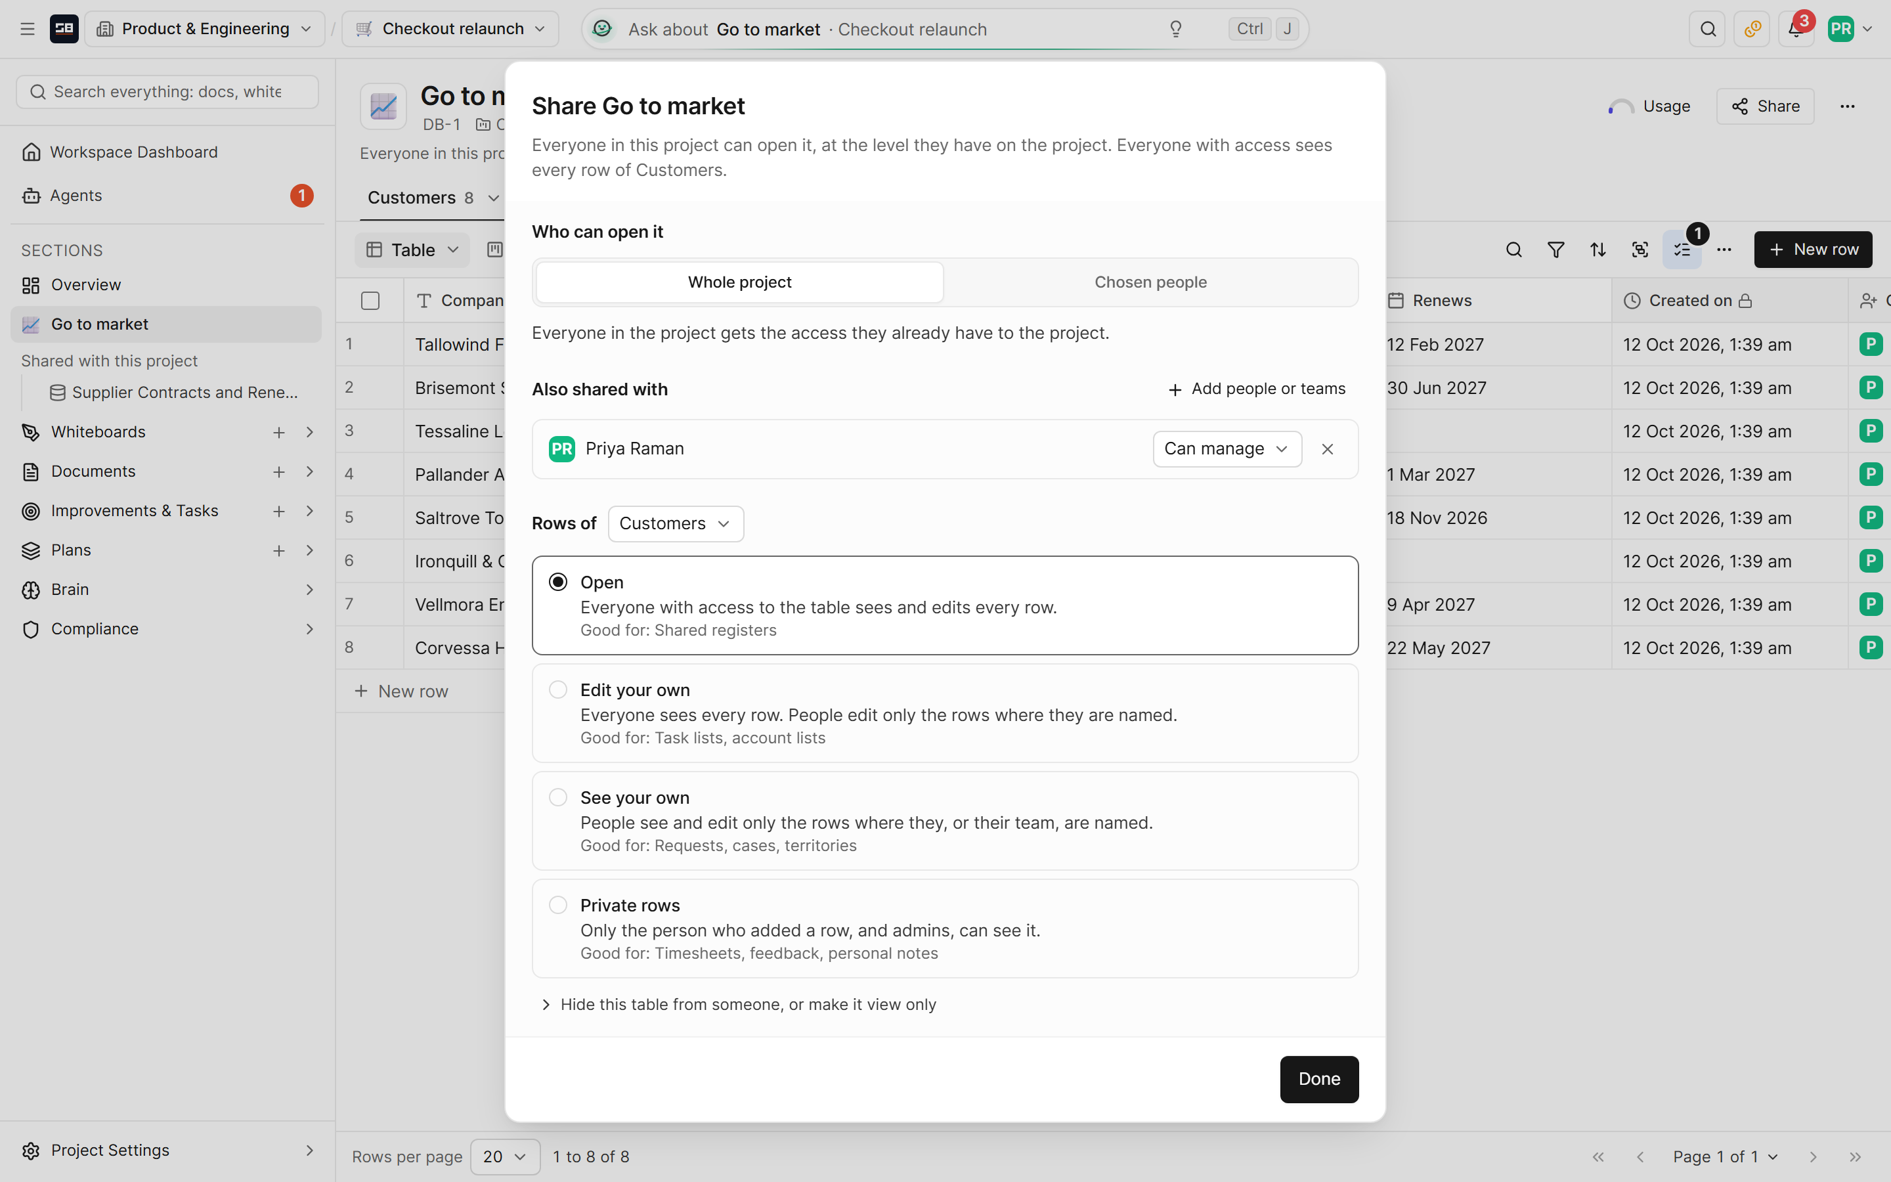Switch to the Chosen people tab
Viewport: 1891px width, 1182px height.
[1150, 282]
